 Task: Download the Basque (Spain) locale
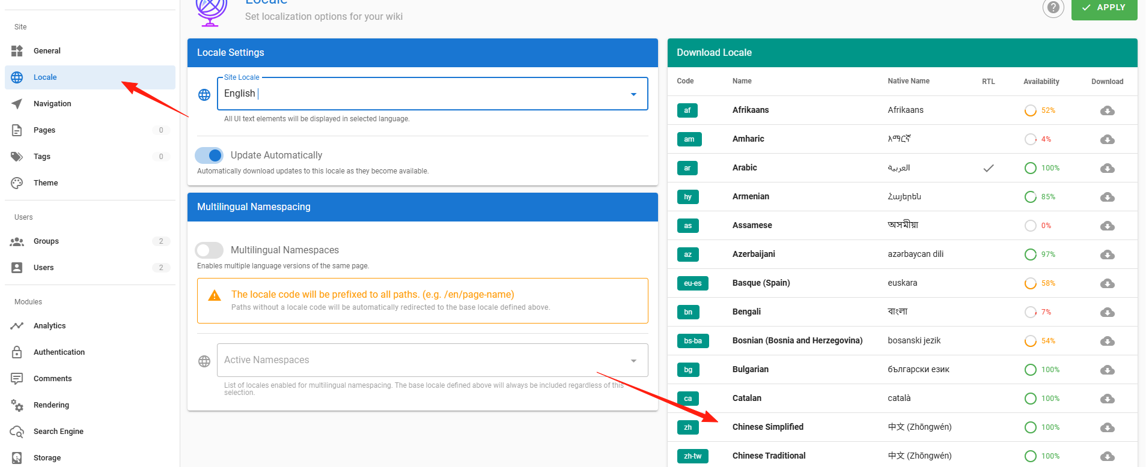tap(1108, 283)
